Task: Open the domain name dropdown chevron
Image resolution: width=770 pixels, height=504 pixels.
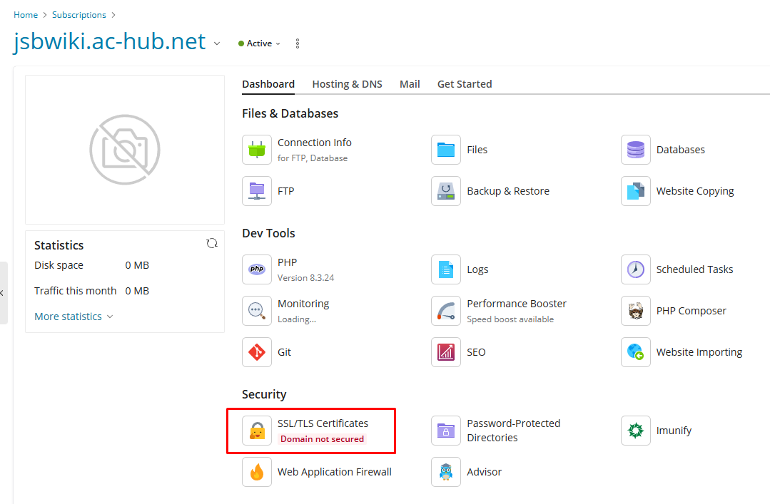Action: (x=217, y=43)
